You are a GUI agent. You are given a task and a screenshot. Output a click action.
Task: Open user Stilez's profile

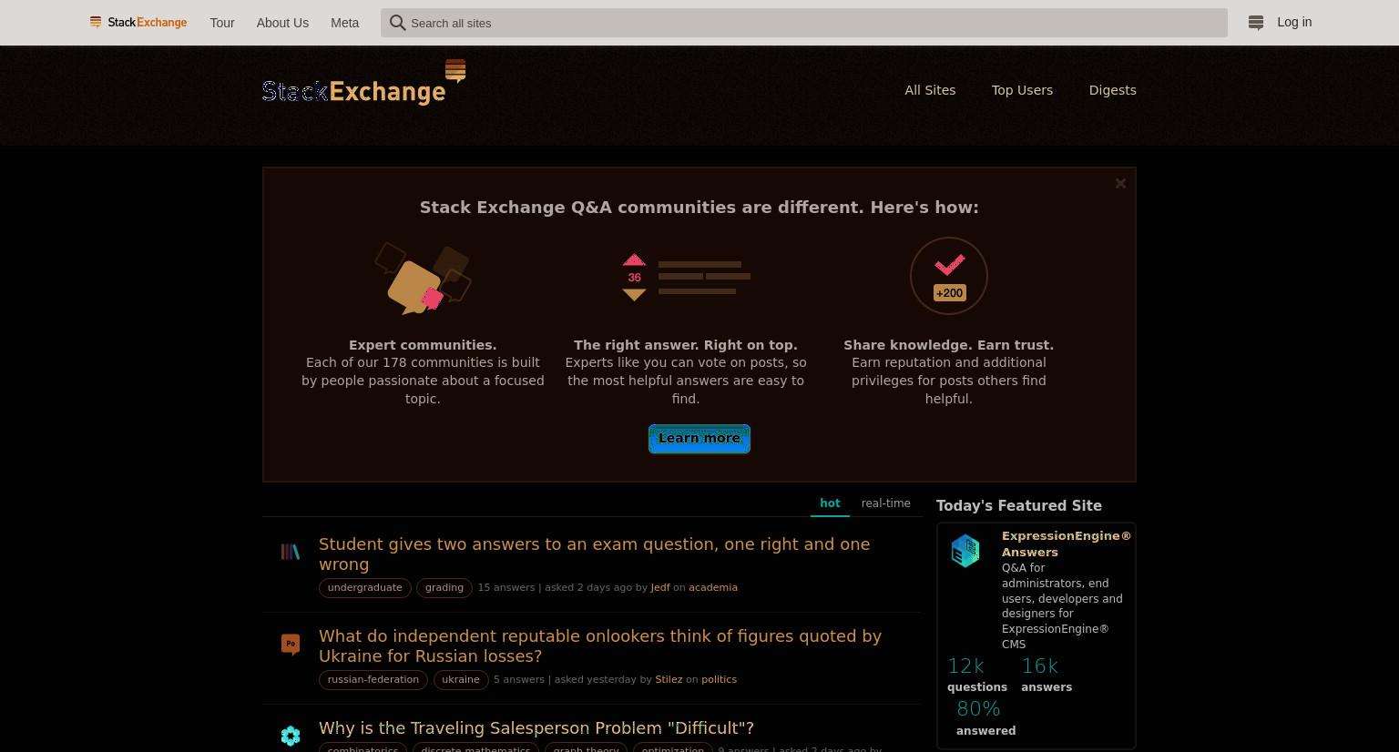tap(669, 679)
